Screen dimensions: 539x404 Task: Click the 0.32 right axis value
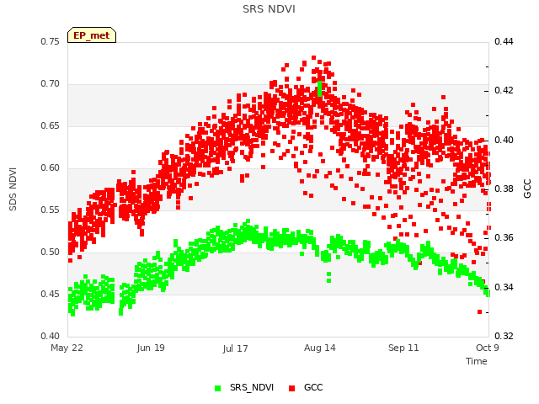point(504,336)
